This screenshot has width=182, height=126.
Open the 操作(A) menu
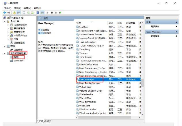click(x=17, y=8)
